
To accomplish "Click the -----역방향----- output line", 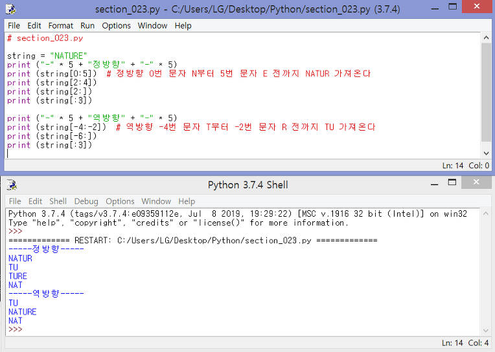I will [46, 294].
